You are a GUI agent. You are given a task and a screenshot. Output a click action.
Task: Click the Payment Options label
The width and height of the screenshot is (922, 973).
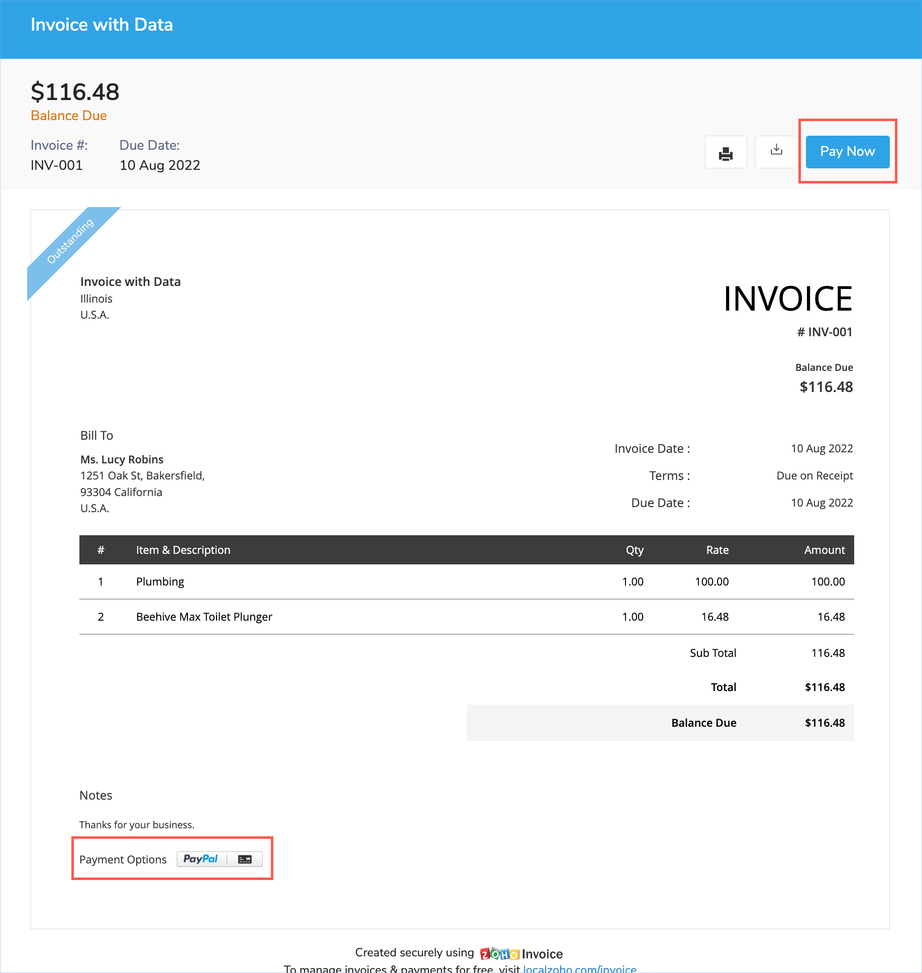coord(123,859)
